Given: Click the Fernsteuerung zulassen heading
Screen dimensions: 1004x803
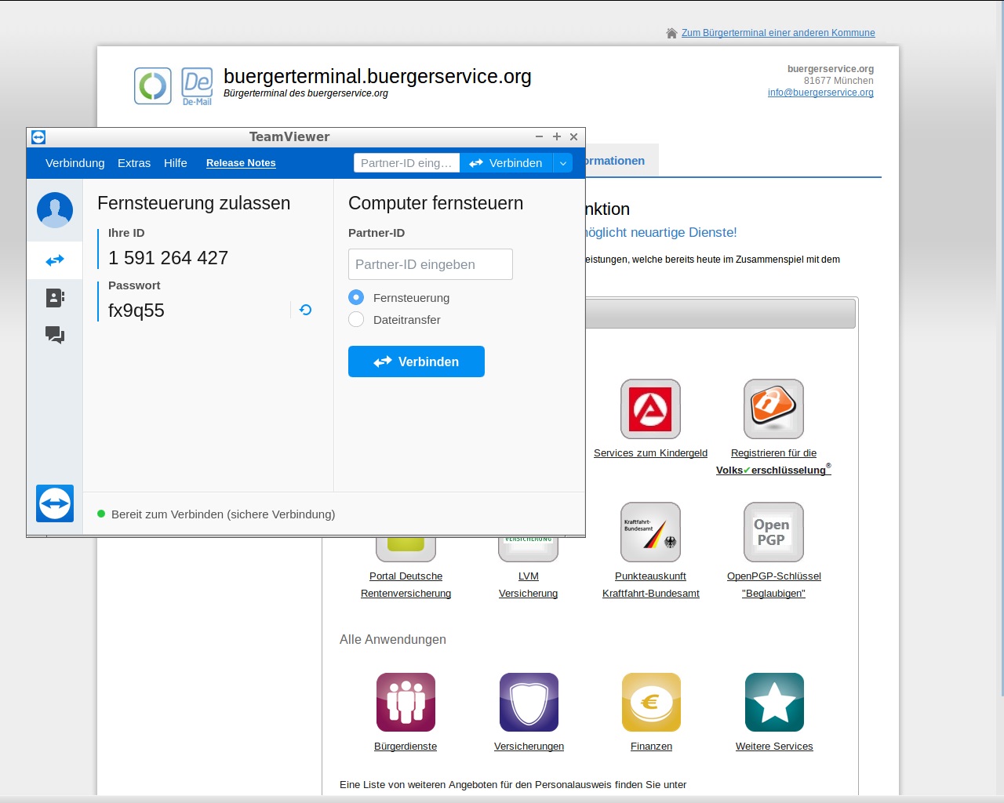Looking at the screenshot, I should click(194, 203).
